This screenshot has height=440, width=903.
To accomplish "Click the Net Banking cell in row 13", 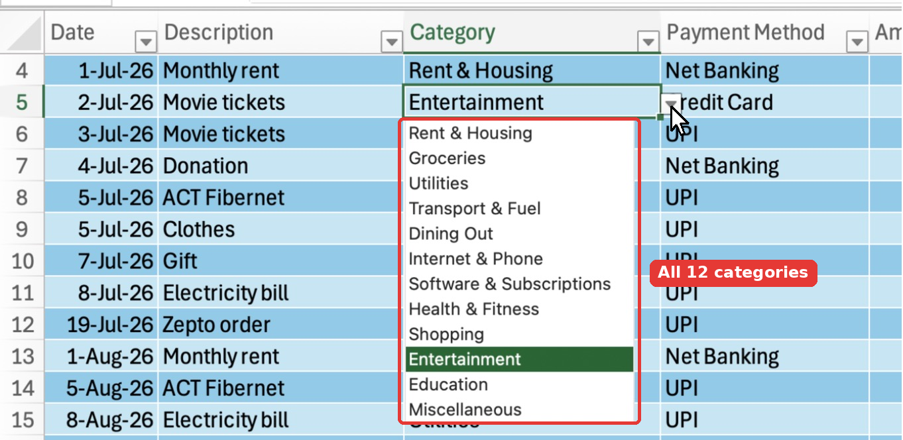I will [764, 357].
